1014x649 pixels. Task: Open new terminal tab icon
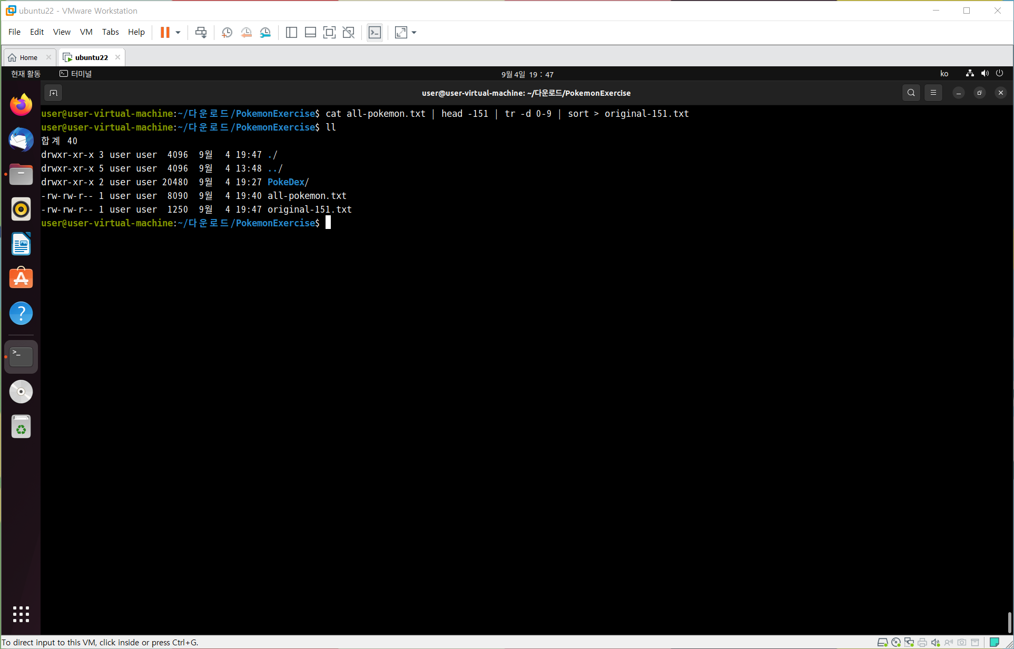point(53,93)
